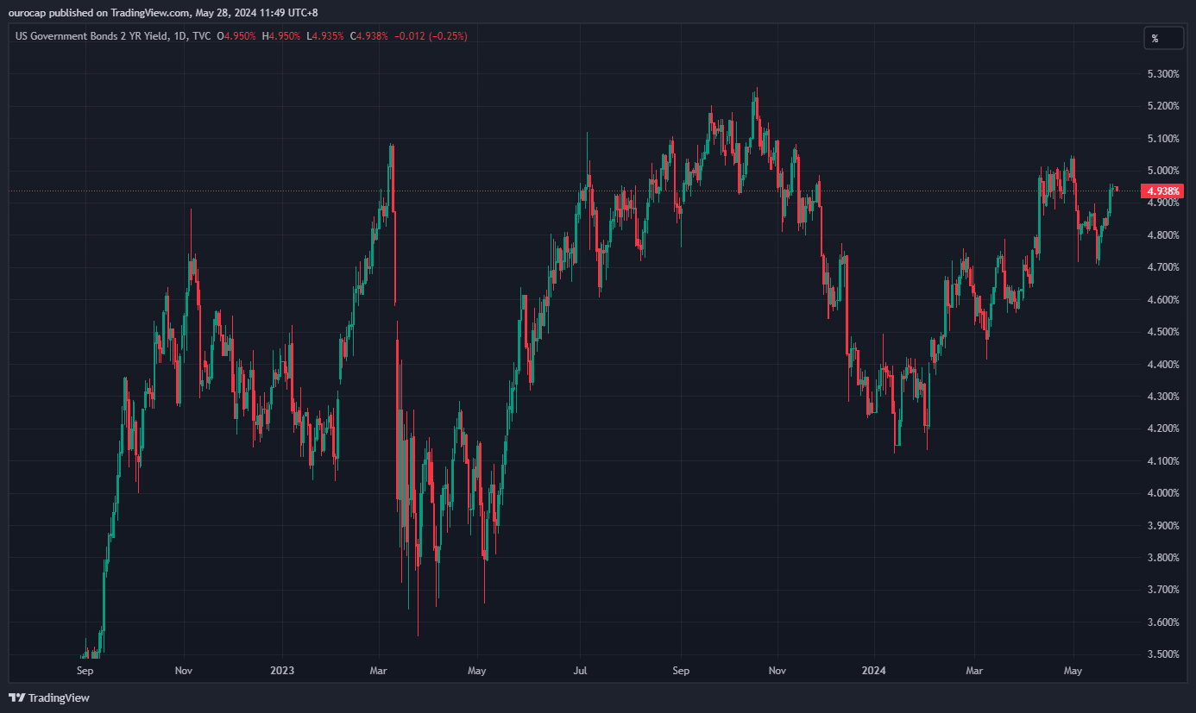Viewport: 1196px width, 713px height.
Task: Click the 5.200% price axis label
Action: (x=1162, y=106)
